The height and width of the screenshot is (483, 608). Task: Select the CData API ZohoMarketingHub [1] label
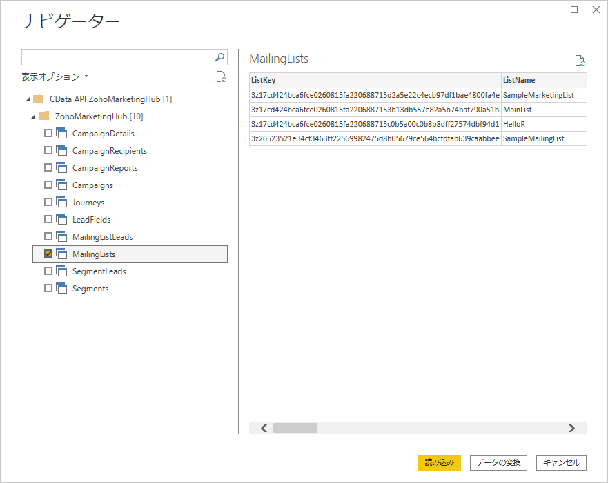point(110,99)
